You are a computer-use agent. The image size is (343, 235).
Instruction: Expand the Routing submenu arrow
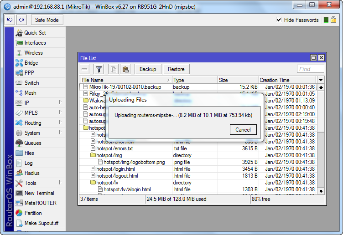60,123
